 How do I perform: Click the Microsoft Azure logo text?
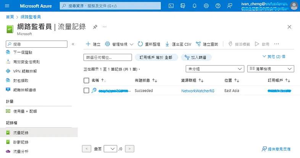[36, 6]
